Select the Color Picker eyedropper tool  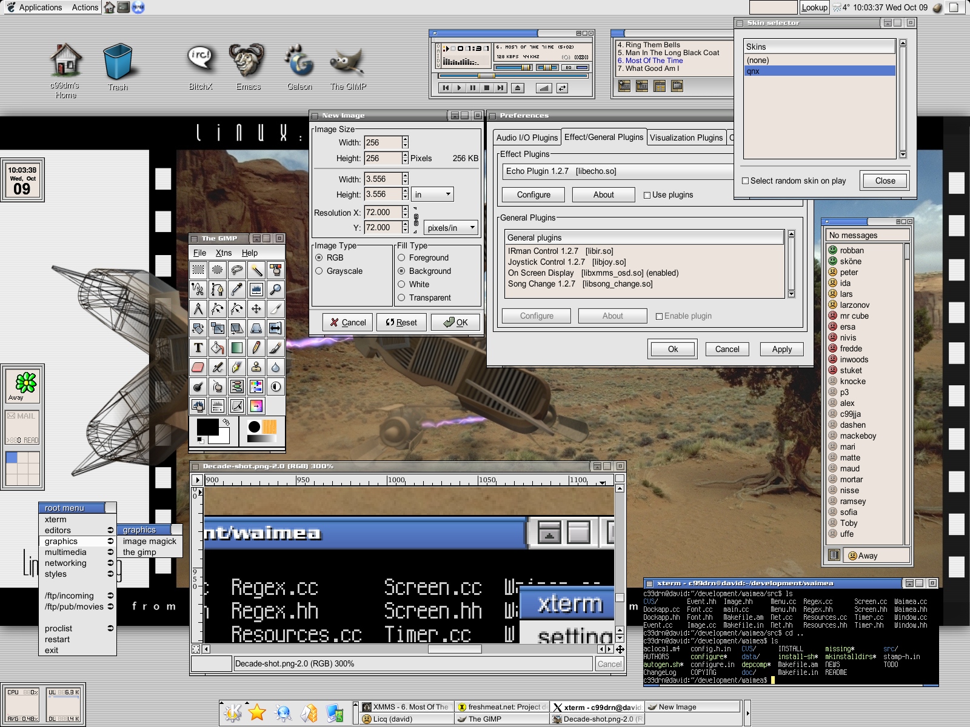(237, 290)
